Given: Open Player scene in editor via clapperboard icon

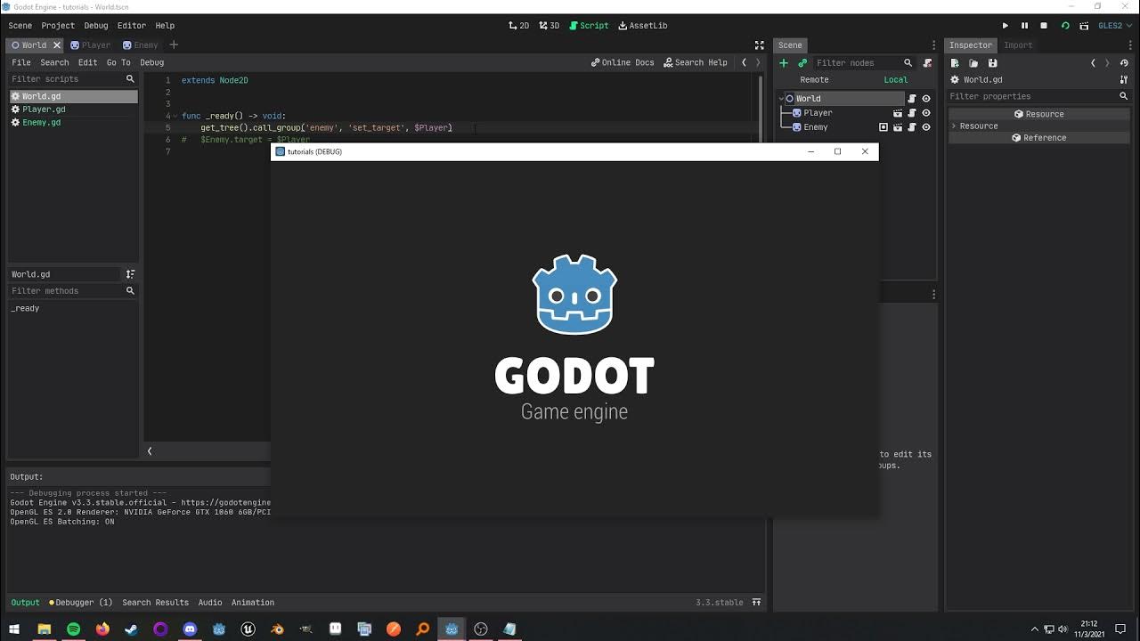Looking at the screenshot, I should [x=898, y=113].
